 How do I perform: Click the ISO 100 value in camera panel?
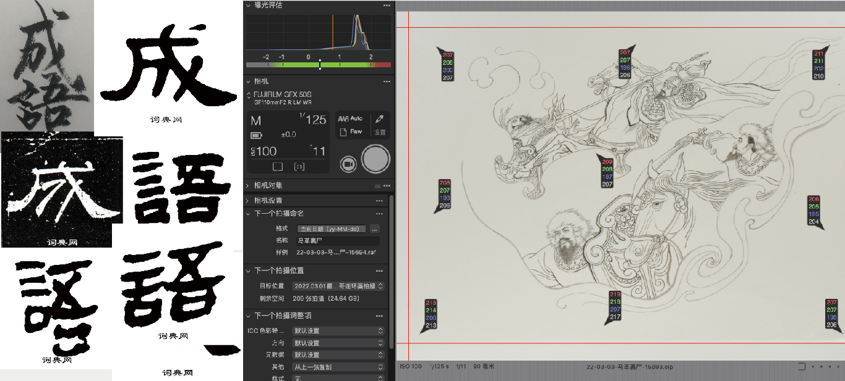tap(263, 151)
